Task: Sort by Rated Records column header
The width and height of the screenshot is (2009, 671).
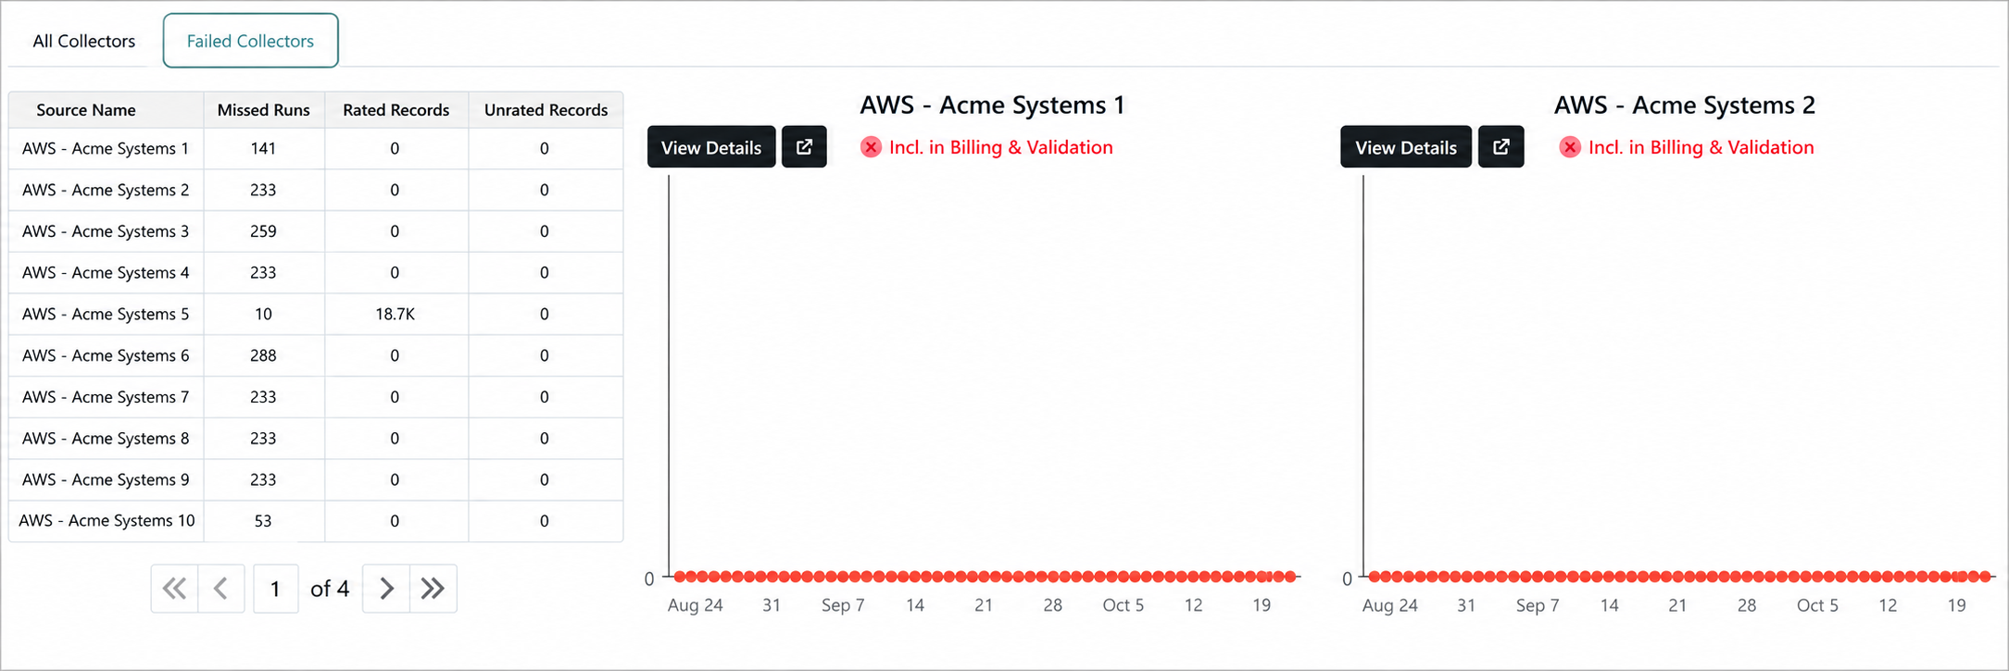Action: tap(396, 110)
